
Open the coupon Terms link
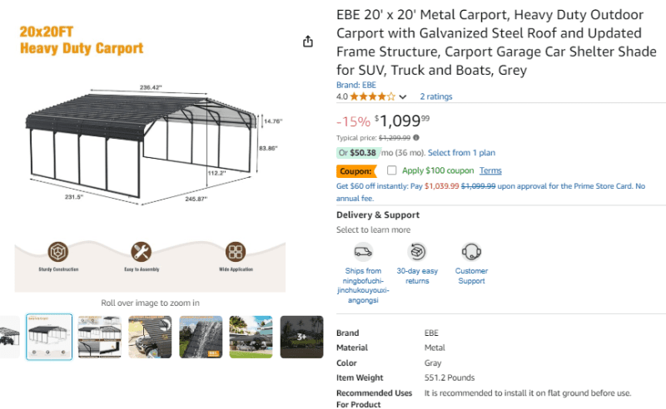point(490,170)
